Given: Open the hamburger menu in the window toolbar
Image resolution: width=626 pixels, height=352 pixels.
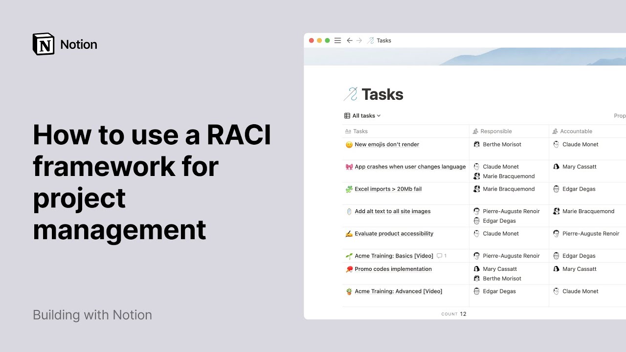Looking at the screenshot, I should click(337, 41).
